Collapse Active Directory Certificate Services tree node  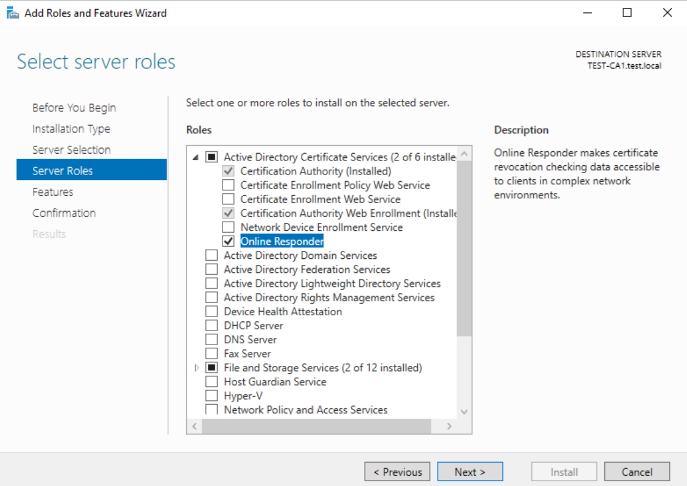coord(196,157)
